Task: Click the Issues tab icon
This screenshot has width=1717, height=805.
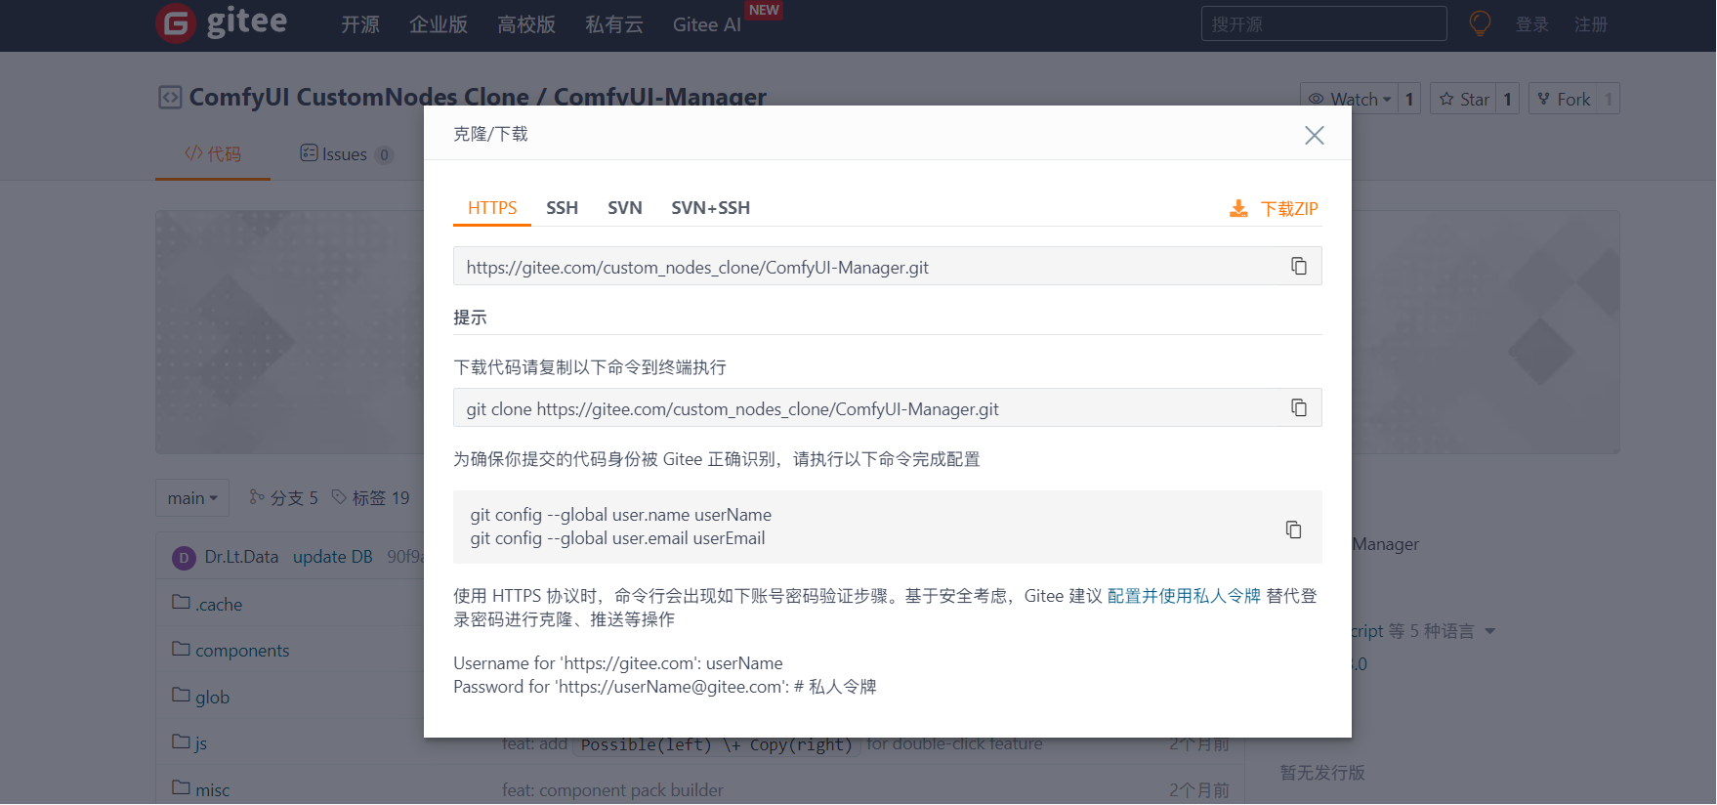Action: [x=309, y=153]
